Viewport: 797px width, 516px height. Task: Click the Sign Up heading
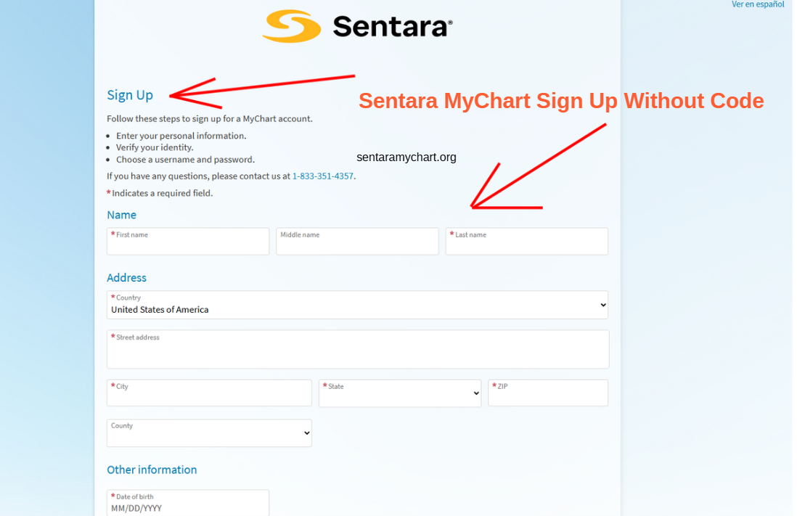[130, 95]
